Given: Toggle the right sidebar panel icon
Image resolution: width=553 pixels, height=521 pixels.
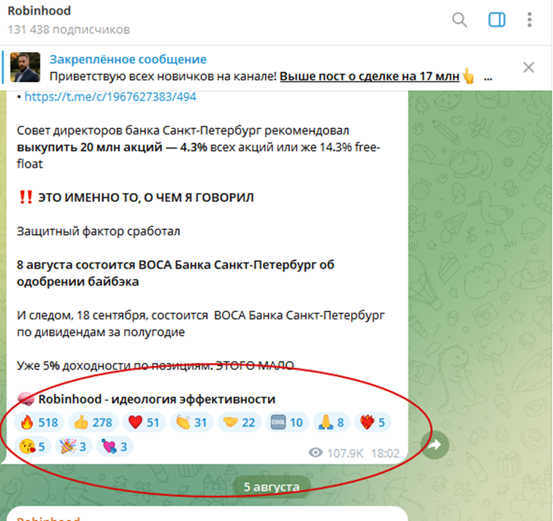Looking at the screenshot, I should (497, 20).
